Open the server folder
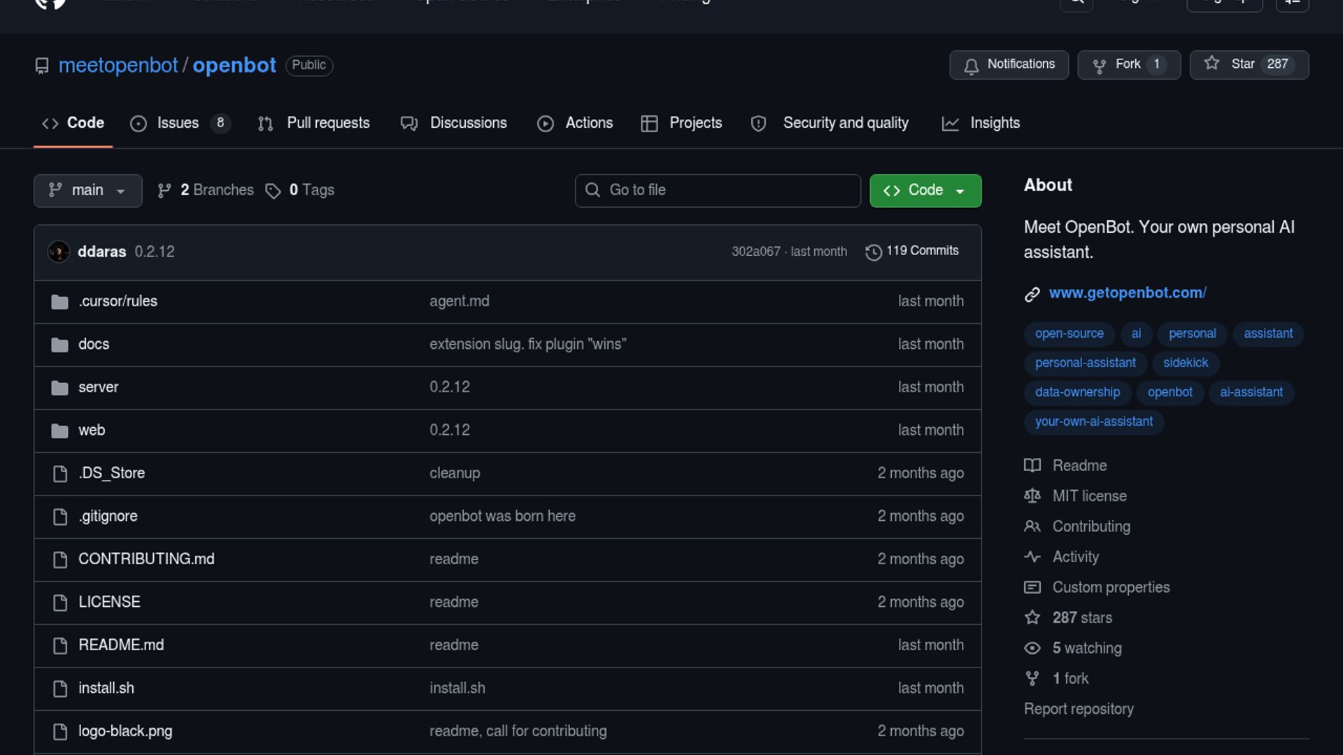The image size is (1343, 755). click(98, 387)
